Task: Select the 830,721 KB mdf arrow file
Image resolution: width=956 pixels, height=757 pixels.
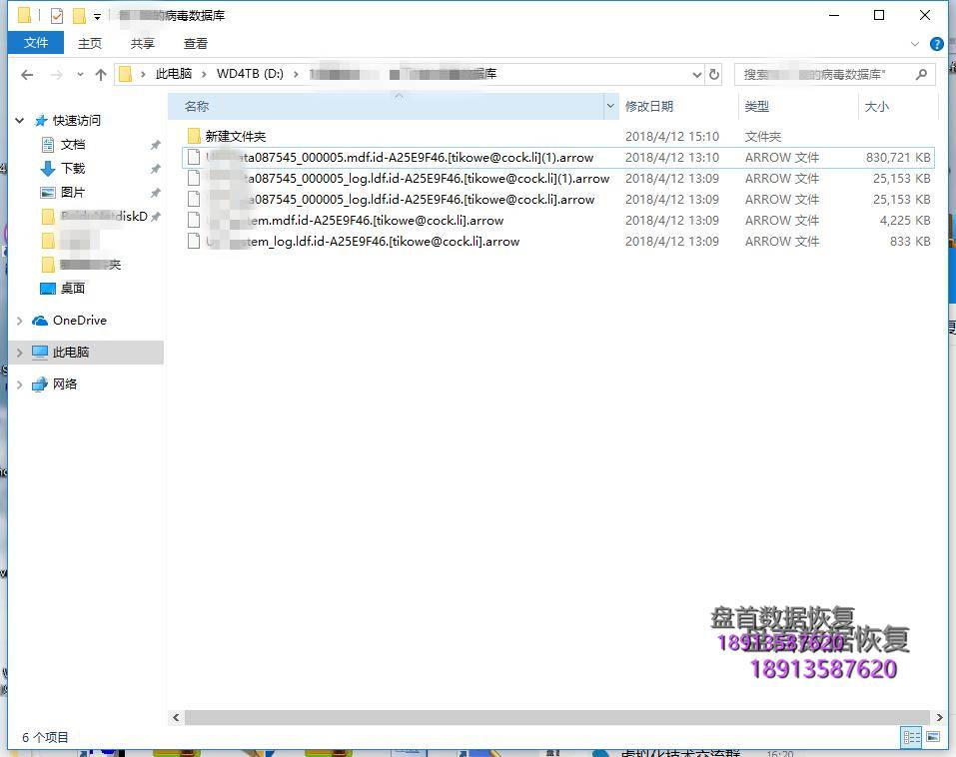Action: 557,157
